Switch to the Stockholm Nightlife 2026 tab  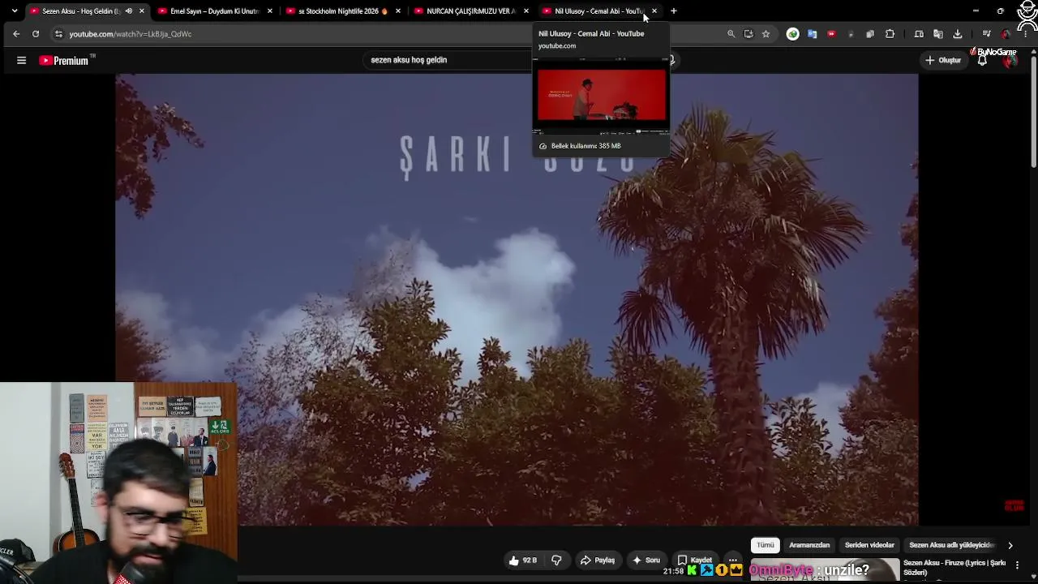(x=344, y=11)
